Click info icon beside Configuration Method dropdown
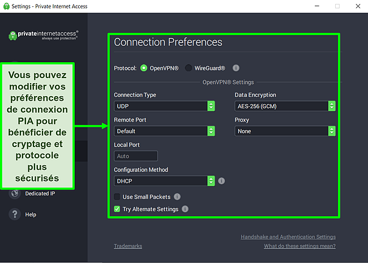 coord(221,181)
